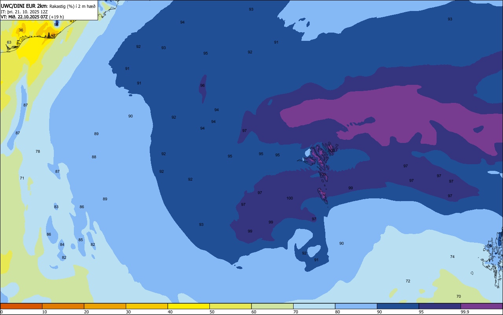Screen dimensions: 503x315
Task: Click the pale blue 70–80 legend swatch
Action: (314, 306)
